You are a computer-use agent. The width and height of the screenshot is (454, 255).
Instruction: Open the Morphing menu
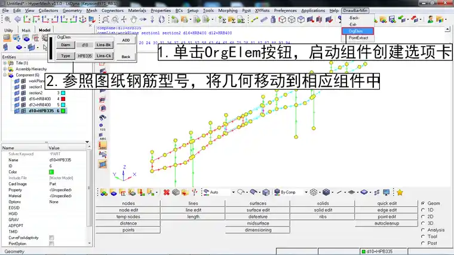tap(228, 10)
